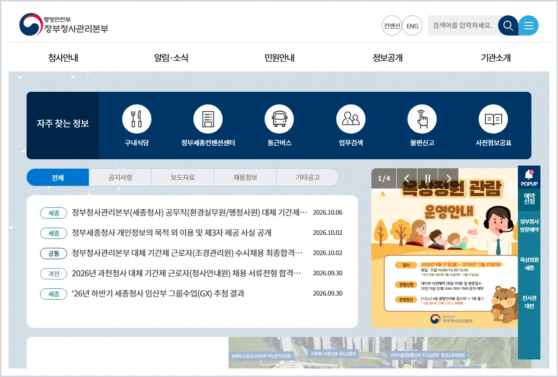Open notice 정부세종청사 개인정보의 목적 외 이용
The image size is (558, 377).
pyautogui.click(x=172, y=233)
